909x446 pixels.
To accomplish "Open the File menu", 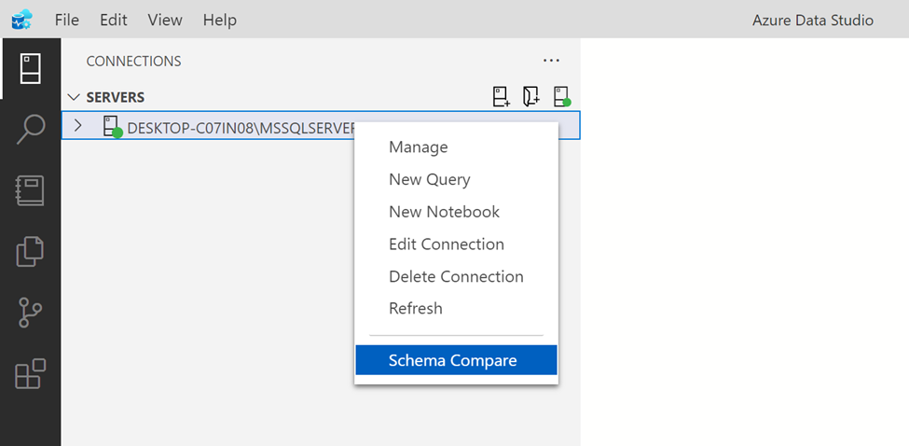I will point(67,20).
